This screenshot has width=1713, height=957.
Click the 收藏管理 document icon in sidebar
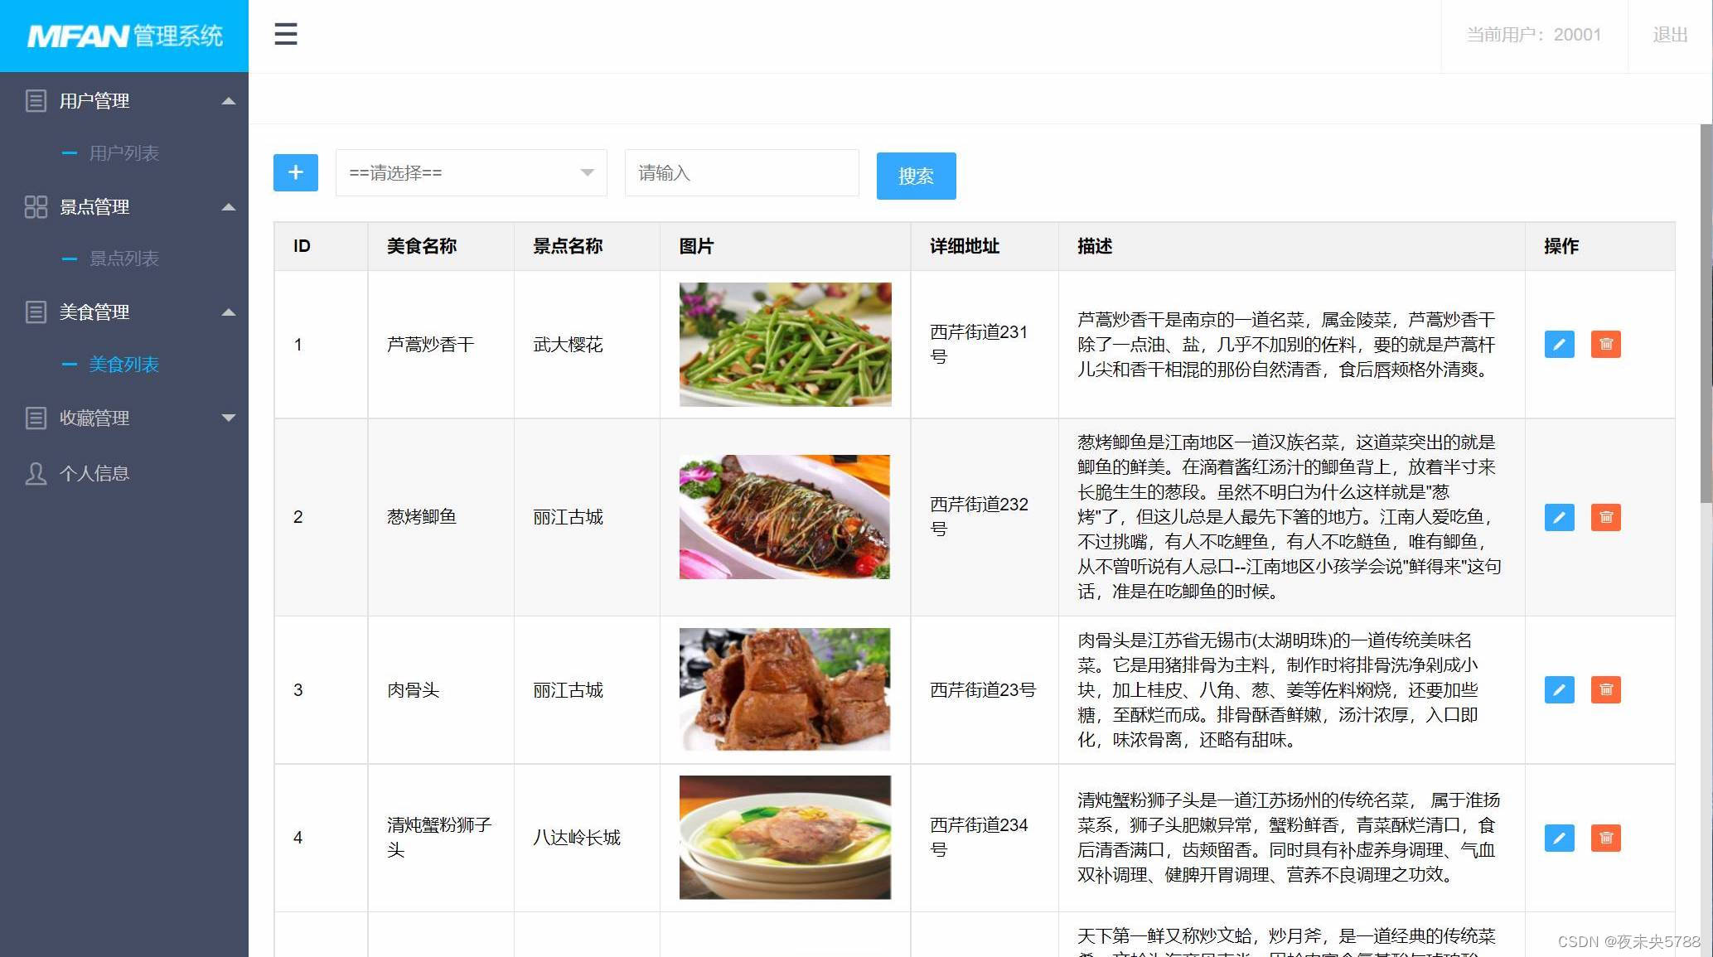pyautogui.click(x=36, y=418)
